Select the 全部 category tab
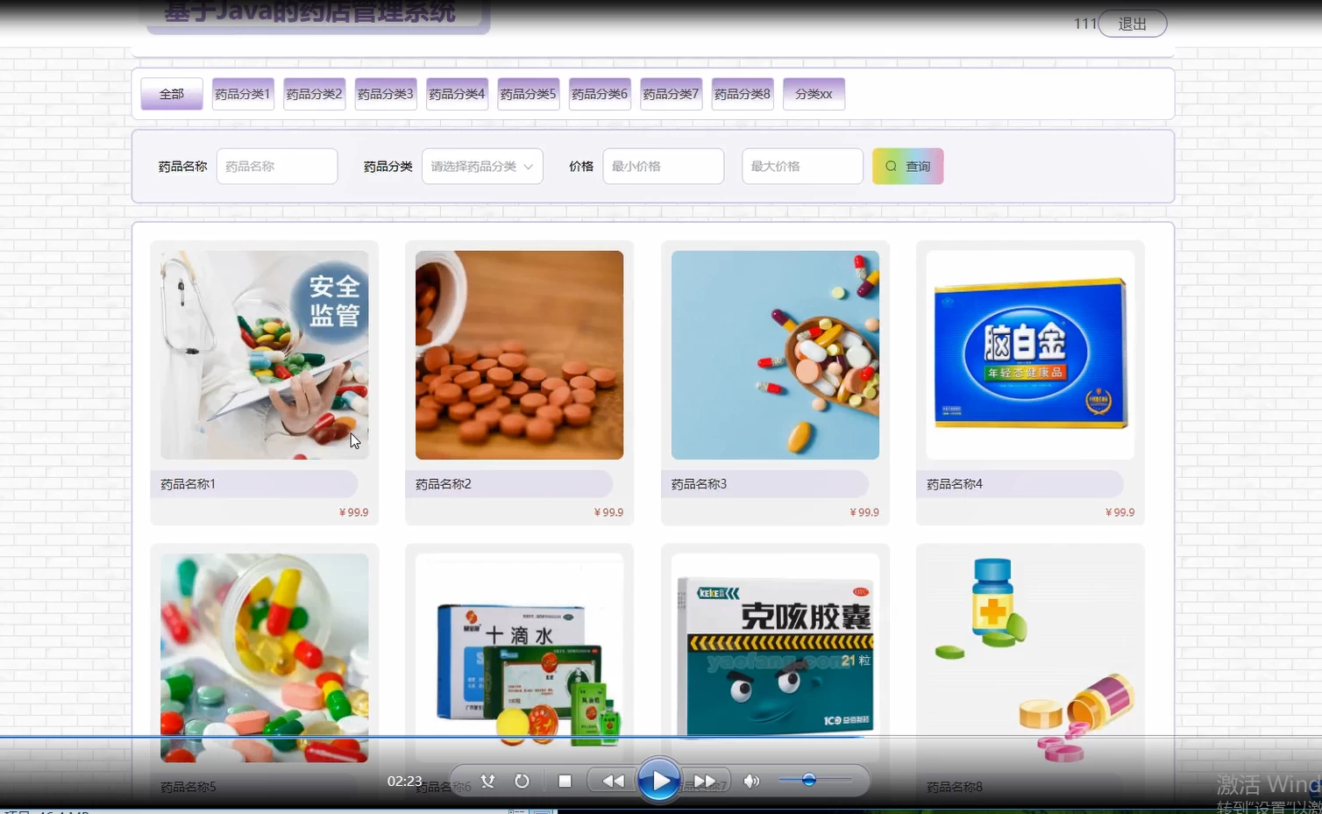Viewport: 1322px width, 814px height. [172, 94]
